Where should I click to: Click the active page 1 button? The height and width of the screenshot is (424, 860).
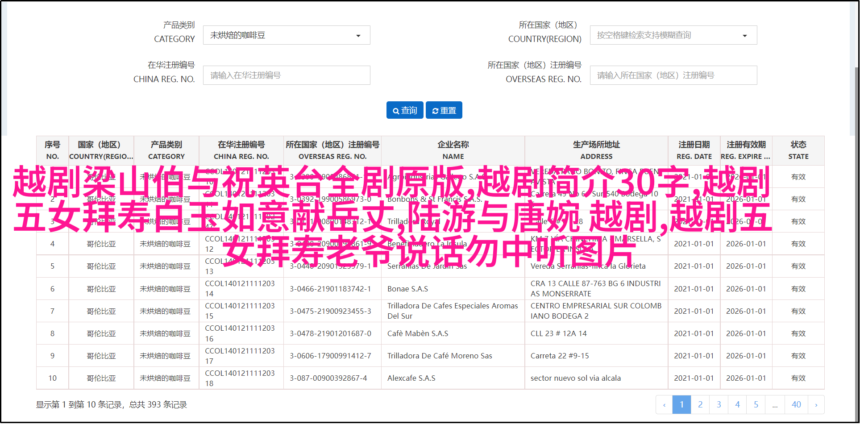pos(681,405)
